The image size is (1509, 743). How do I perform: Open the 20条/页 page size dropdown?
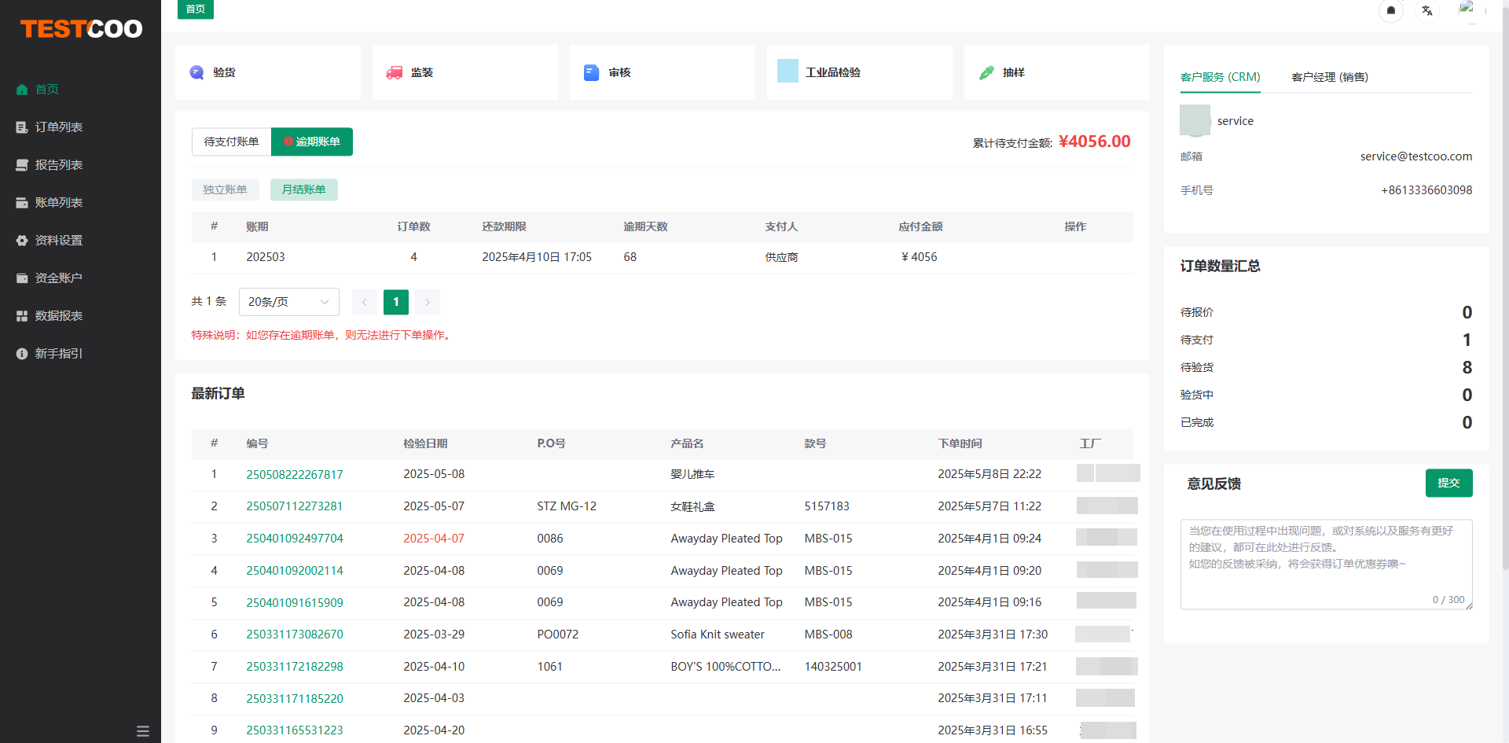point(288,302)
